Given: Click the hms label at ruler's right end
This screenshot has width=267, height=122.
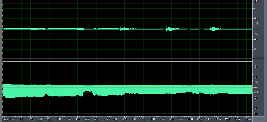Looking at the screenshot, I should pos(249,119).
